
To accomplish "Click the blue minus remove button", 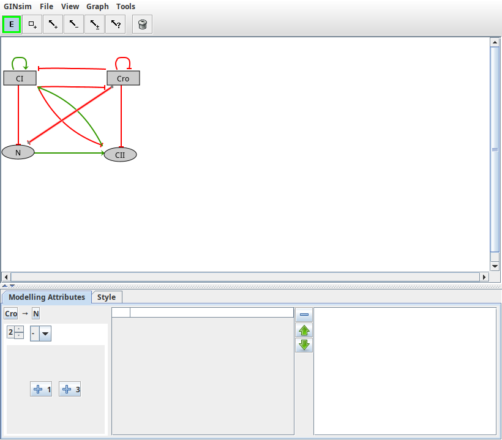I will click(304, 314).
